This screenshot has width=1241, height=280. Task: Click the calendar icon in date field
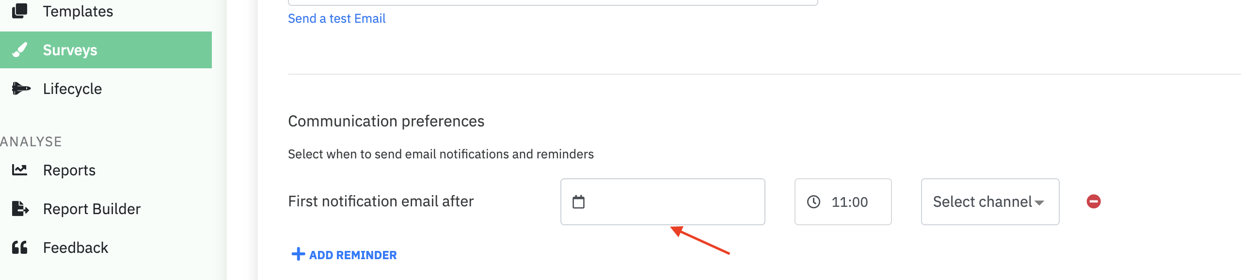(578, 202)
